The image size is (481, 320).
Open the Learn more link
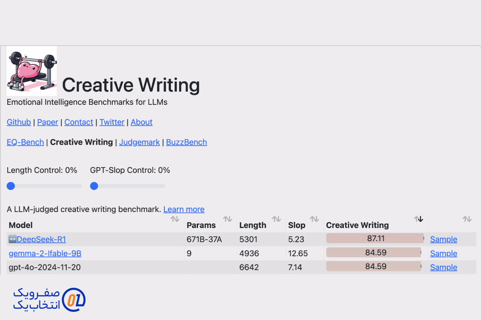click(184, 209)
